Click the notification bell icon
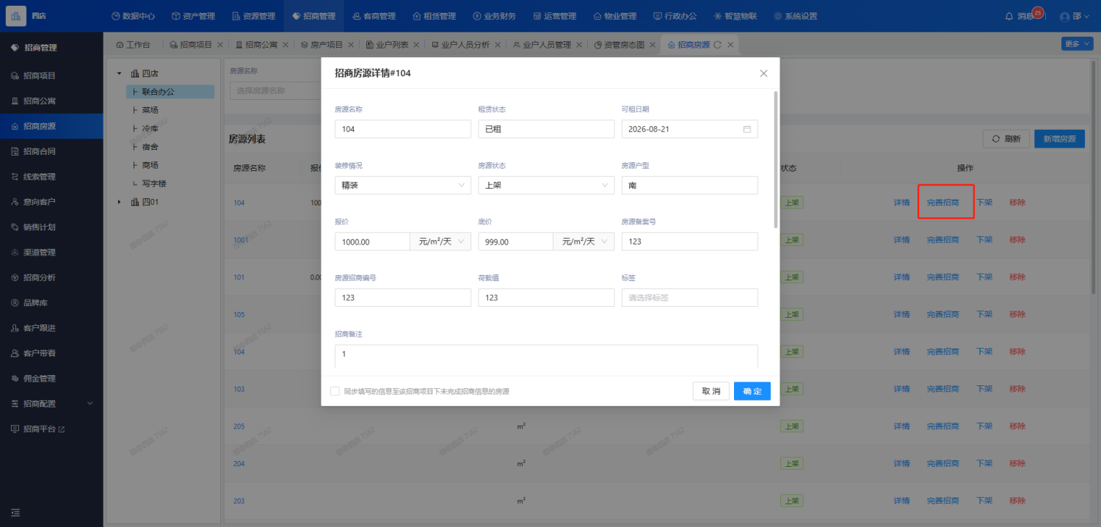 [x=1009, y=16]
